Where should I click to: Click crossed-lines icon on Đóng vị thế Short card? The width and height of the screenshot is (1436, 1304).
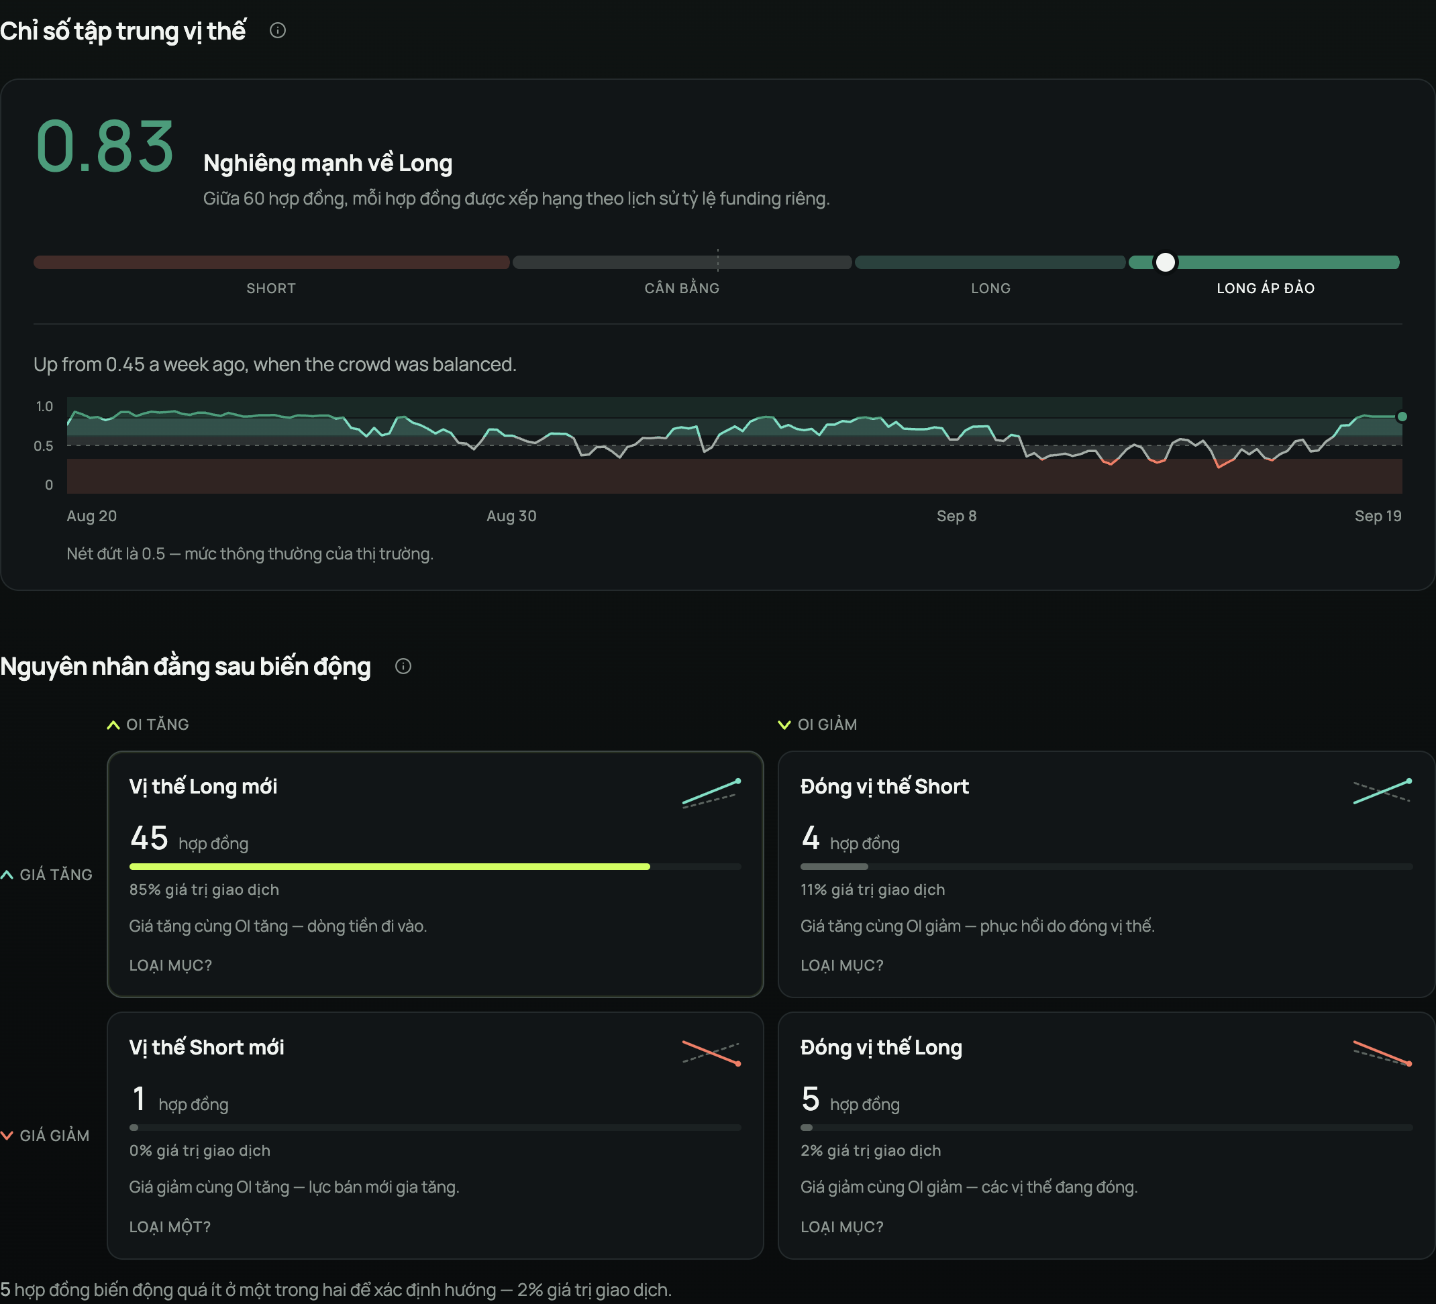click(x=1382, y=792)
